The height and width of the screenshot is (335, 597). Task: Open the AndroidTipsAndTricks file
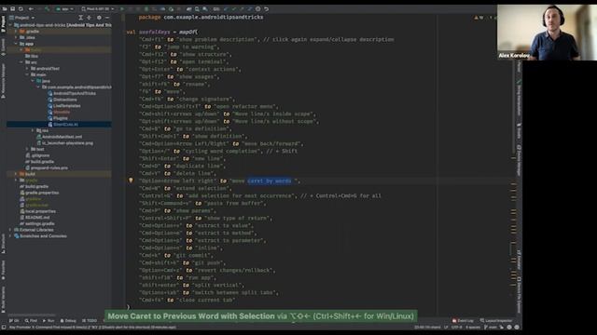pyautogui.click(x=72, y=93)
